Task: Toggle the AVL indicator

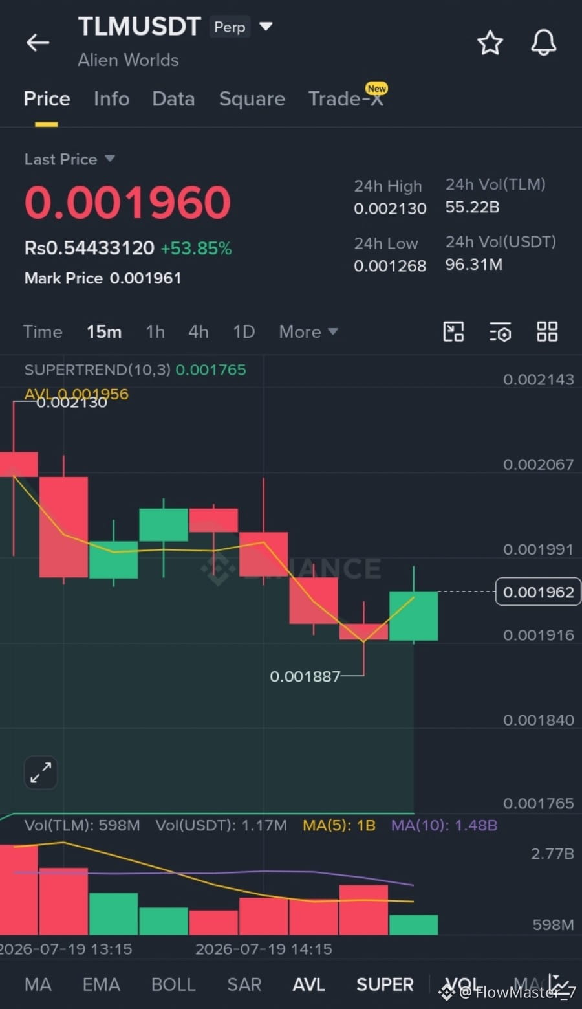Action: click(x=308, y=984)
